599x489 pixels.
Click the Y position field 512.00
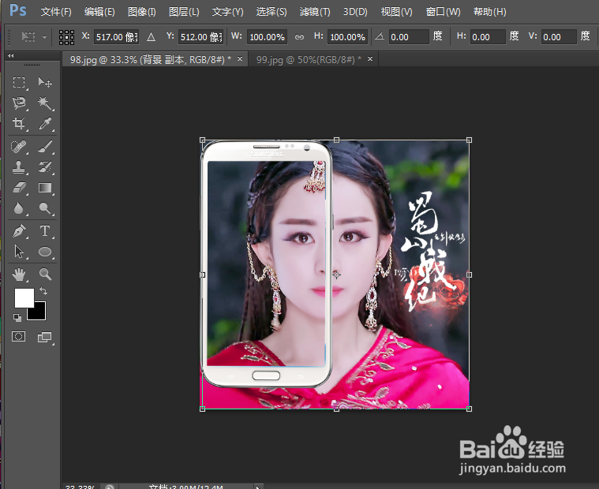pos(200,37)
